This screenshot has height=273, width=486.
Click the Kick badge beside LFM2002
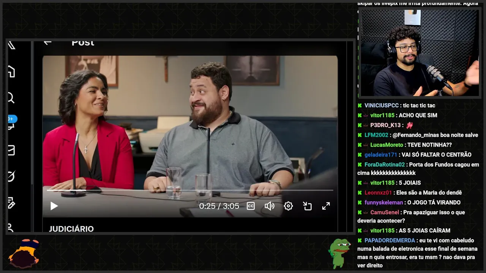click(360, 135)
